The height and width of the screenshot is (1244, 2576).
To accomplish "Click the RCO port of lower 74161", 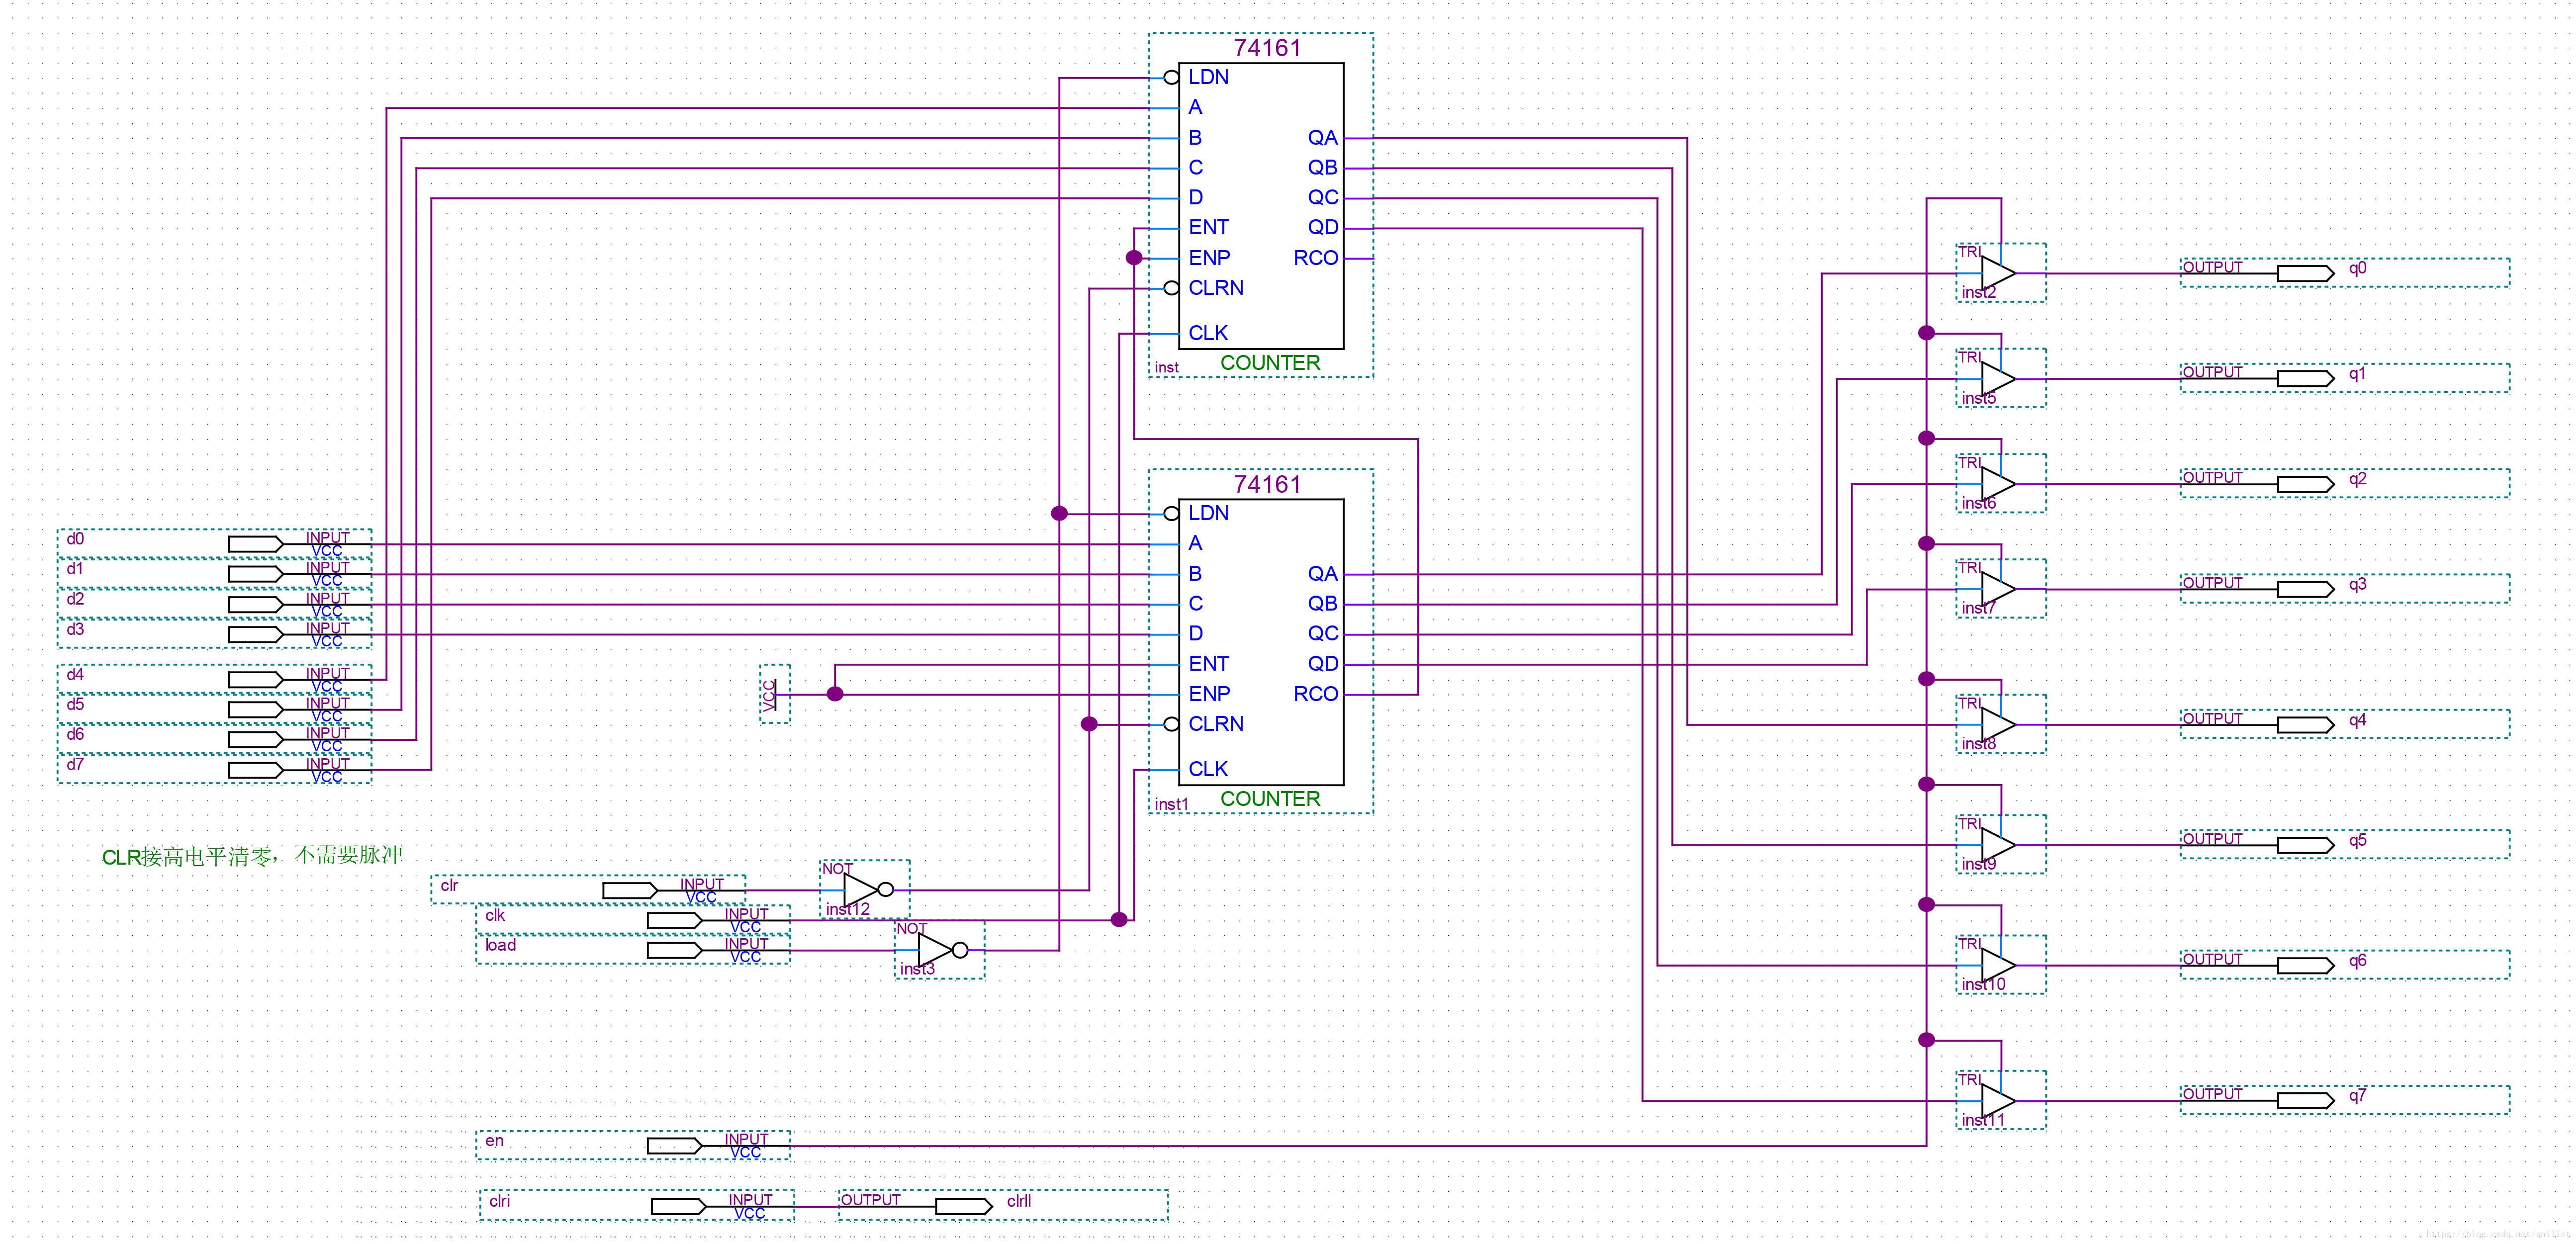I will (1315, 694).
